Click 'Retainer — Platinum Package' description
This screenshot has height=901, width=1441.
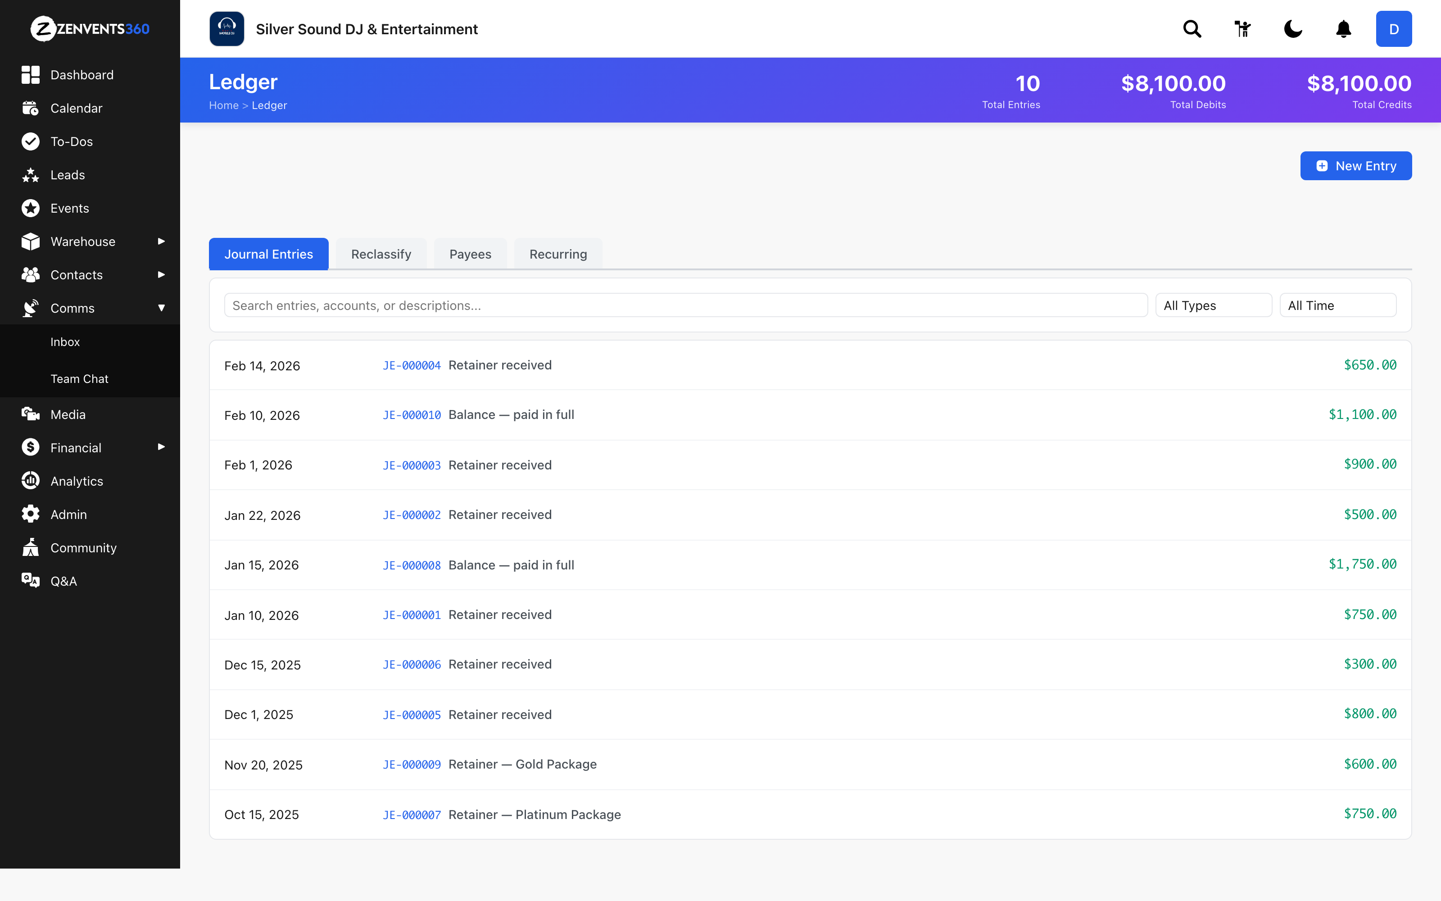[x=534, y=814]
